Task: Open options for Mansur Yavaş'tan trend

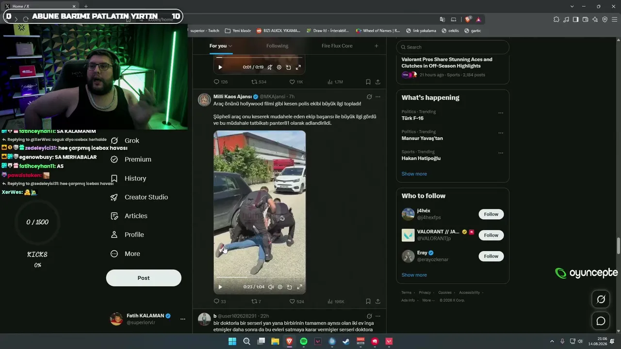Action: 501,133
